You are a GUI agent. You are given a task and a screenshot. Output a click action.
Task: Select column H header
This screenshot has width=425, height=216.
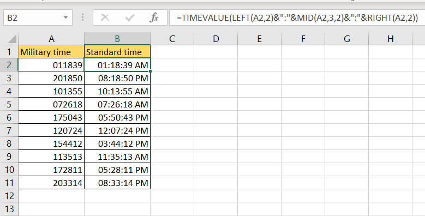pos(390,39)
